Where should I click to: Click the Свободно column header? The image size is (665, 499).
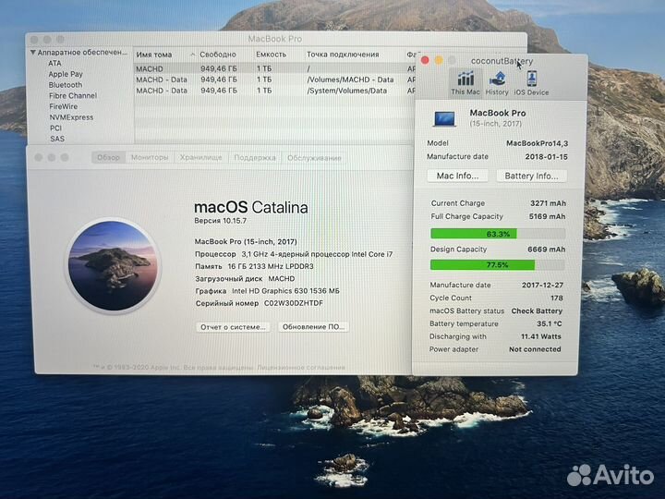tap(218, 55)
